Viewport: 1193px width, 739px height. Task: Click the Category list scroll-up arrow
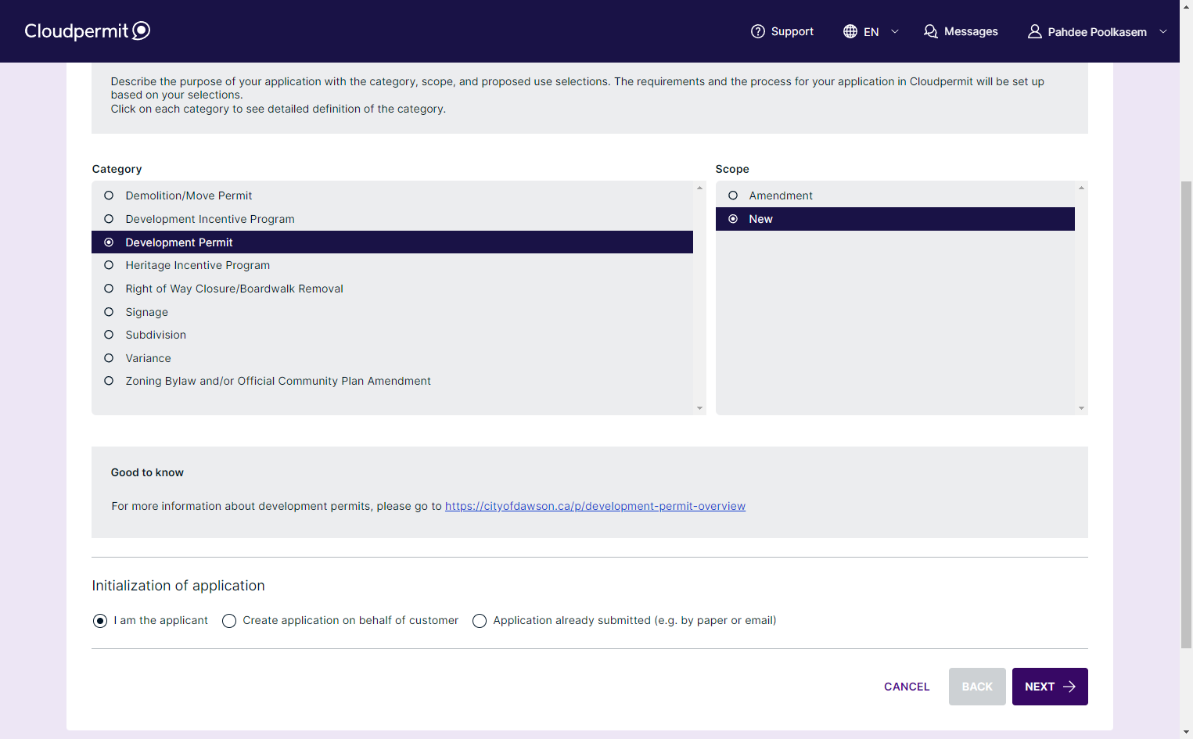[699, 188]
